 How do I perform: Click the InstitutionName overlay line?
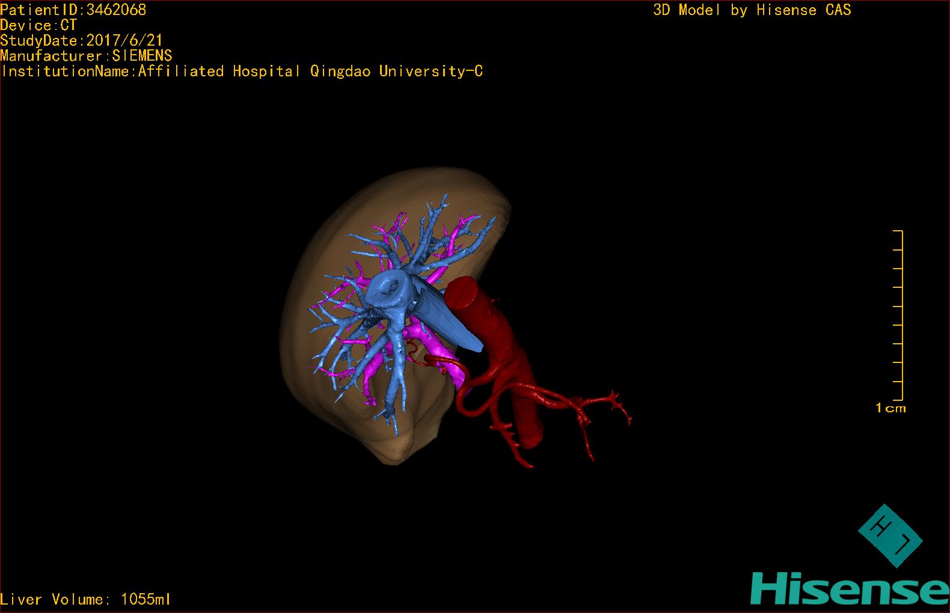pos(242,72)
